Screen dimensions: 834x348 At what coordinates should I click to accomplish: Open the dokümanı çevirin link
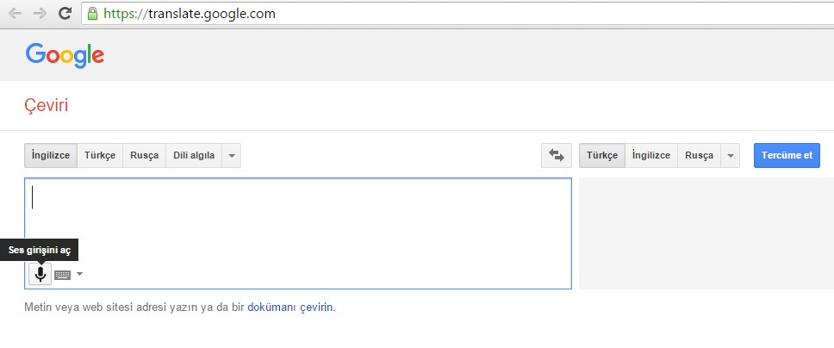(289, 307)
